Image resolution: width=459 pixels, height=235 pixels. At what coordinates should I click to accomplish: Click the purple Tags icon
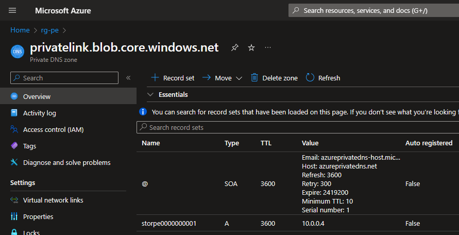pos(14,146)
